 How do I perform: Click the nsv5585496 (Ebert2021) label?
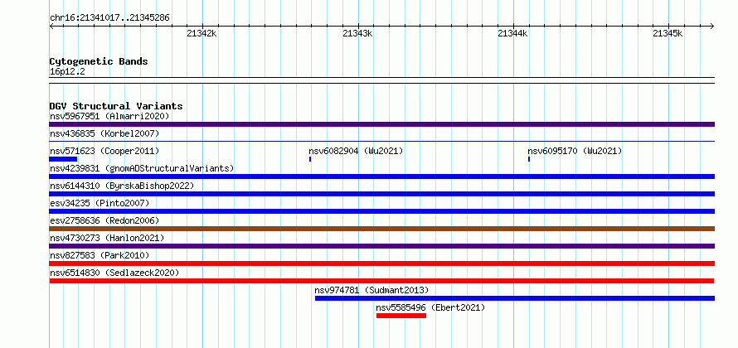pos(430,307)
